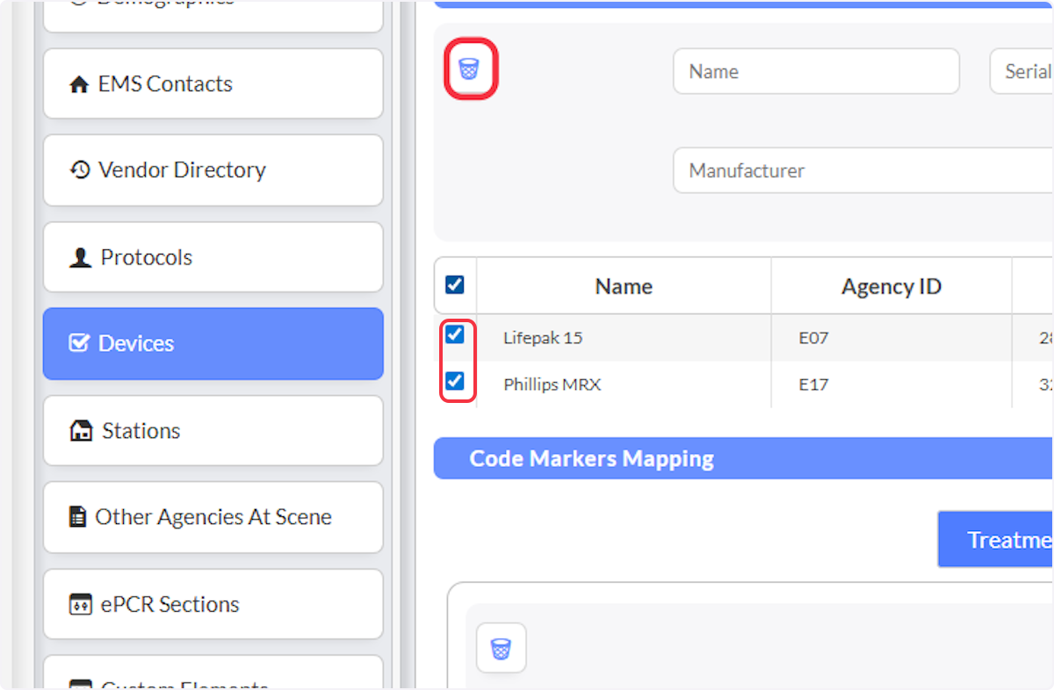Click the building icon beside Stations
The height and width of the screenshot is (690, 1054).
point(81,430)
